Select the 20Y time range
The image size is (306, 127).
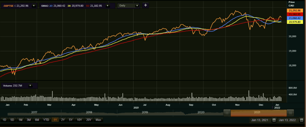coord(89,120)
